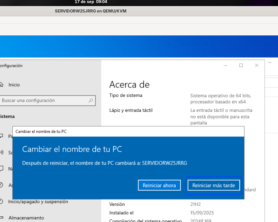Close the Configuración window
This screenshot has height=222, width=278.
click(257, 65)
